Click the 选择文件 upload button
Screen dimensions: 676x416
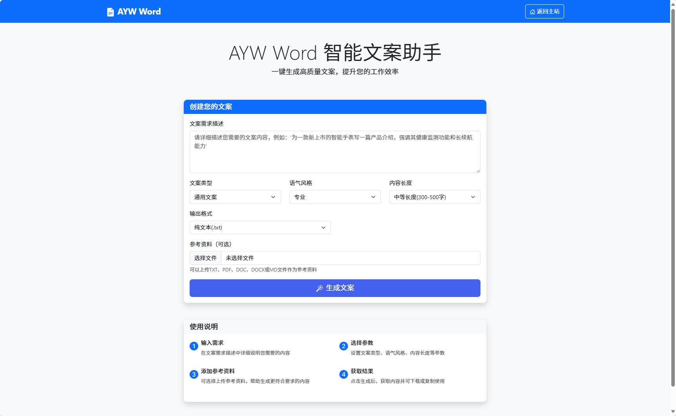[205, 258]
